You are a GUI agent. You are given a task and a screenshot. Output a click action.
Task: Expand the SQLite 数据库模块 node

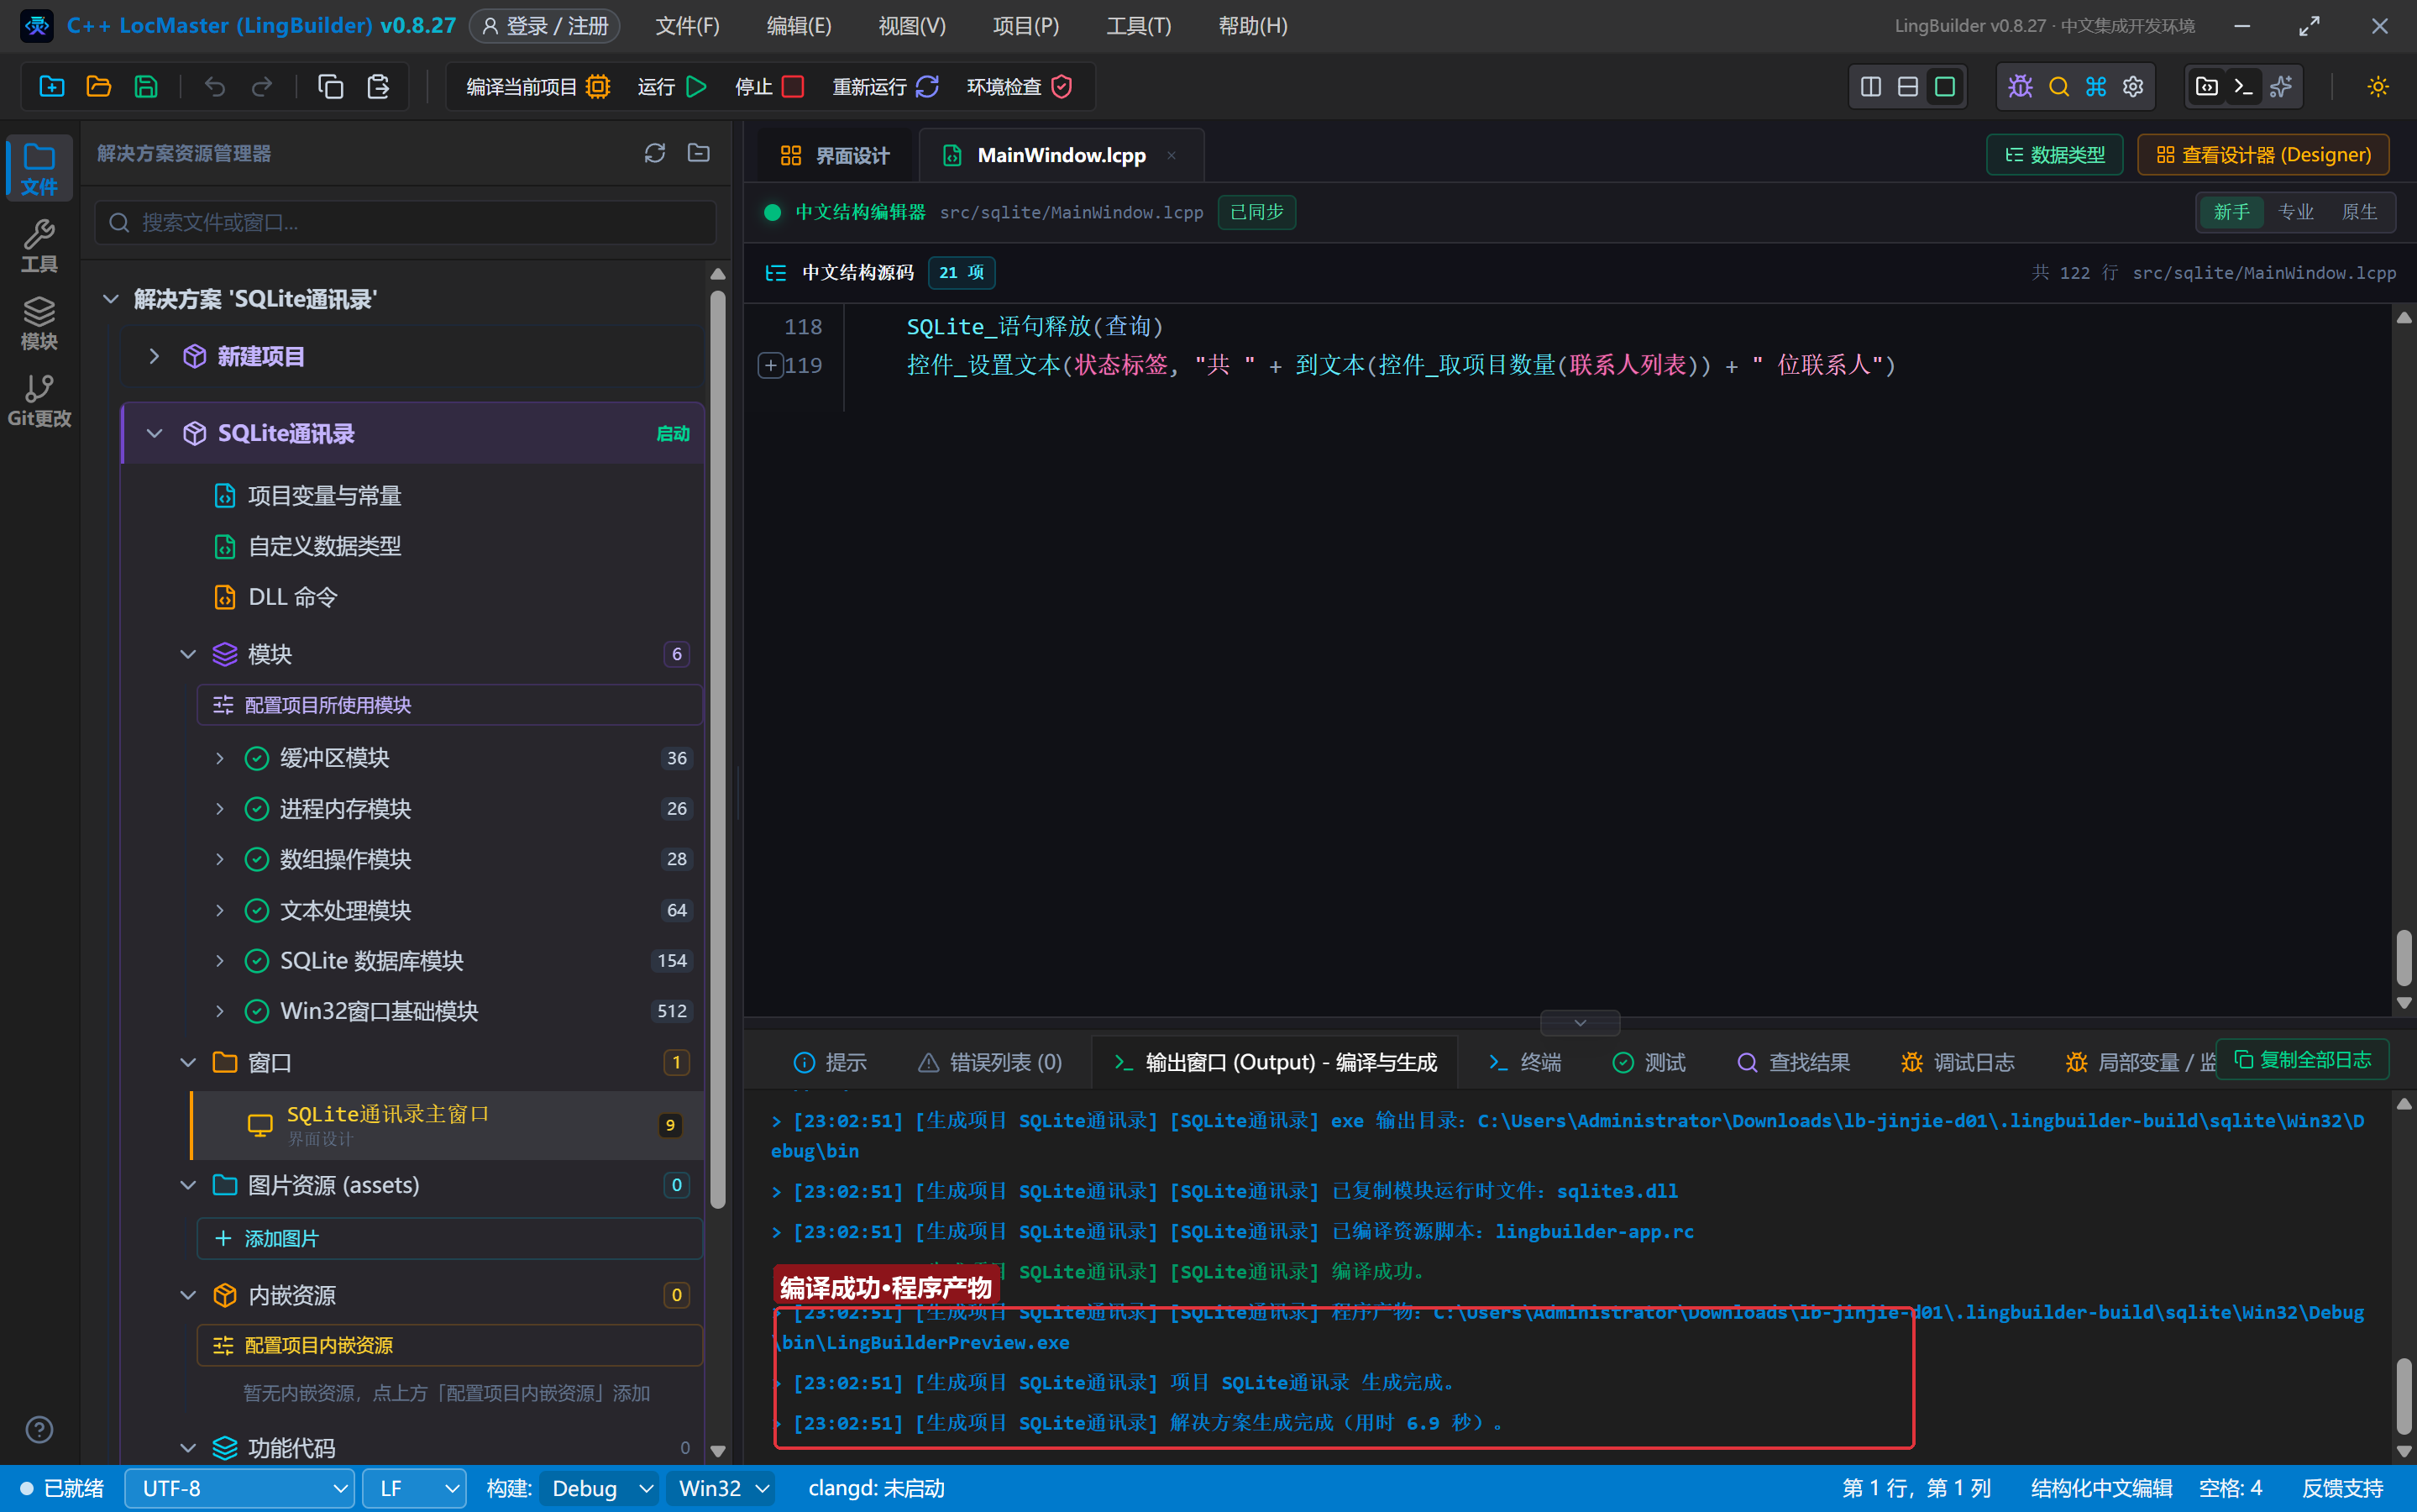click(x=220, y=961)
